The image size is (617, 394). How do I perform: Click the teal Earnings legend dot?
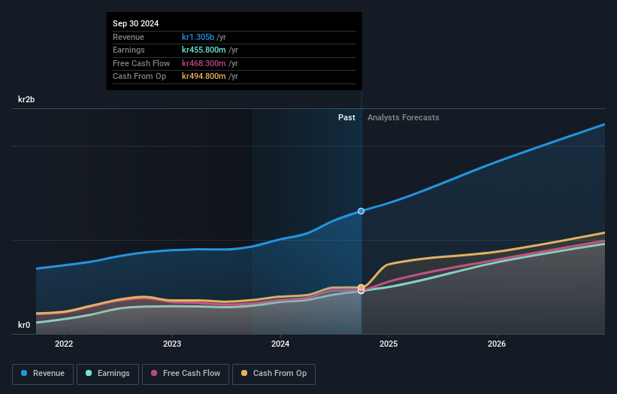(89, 373)
